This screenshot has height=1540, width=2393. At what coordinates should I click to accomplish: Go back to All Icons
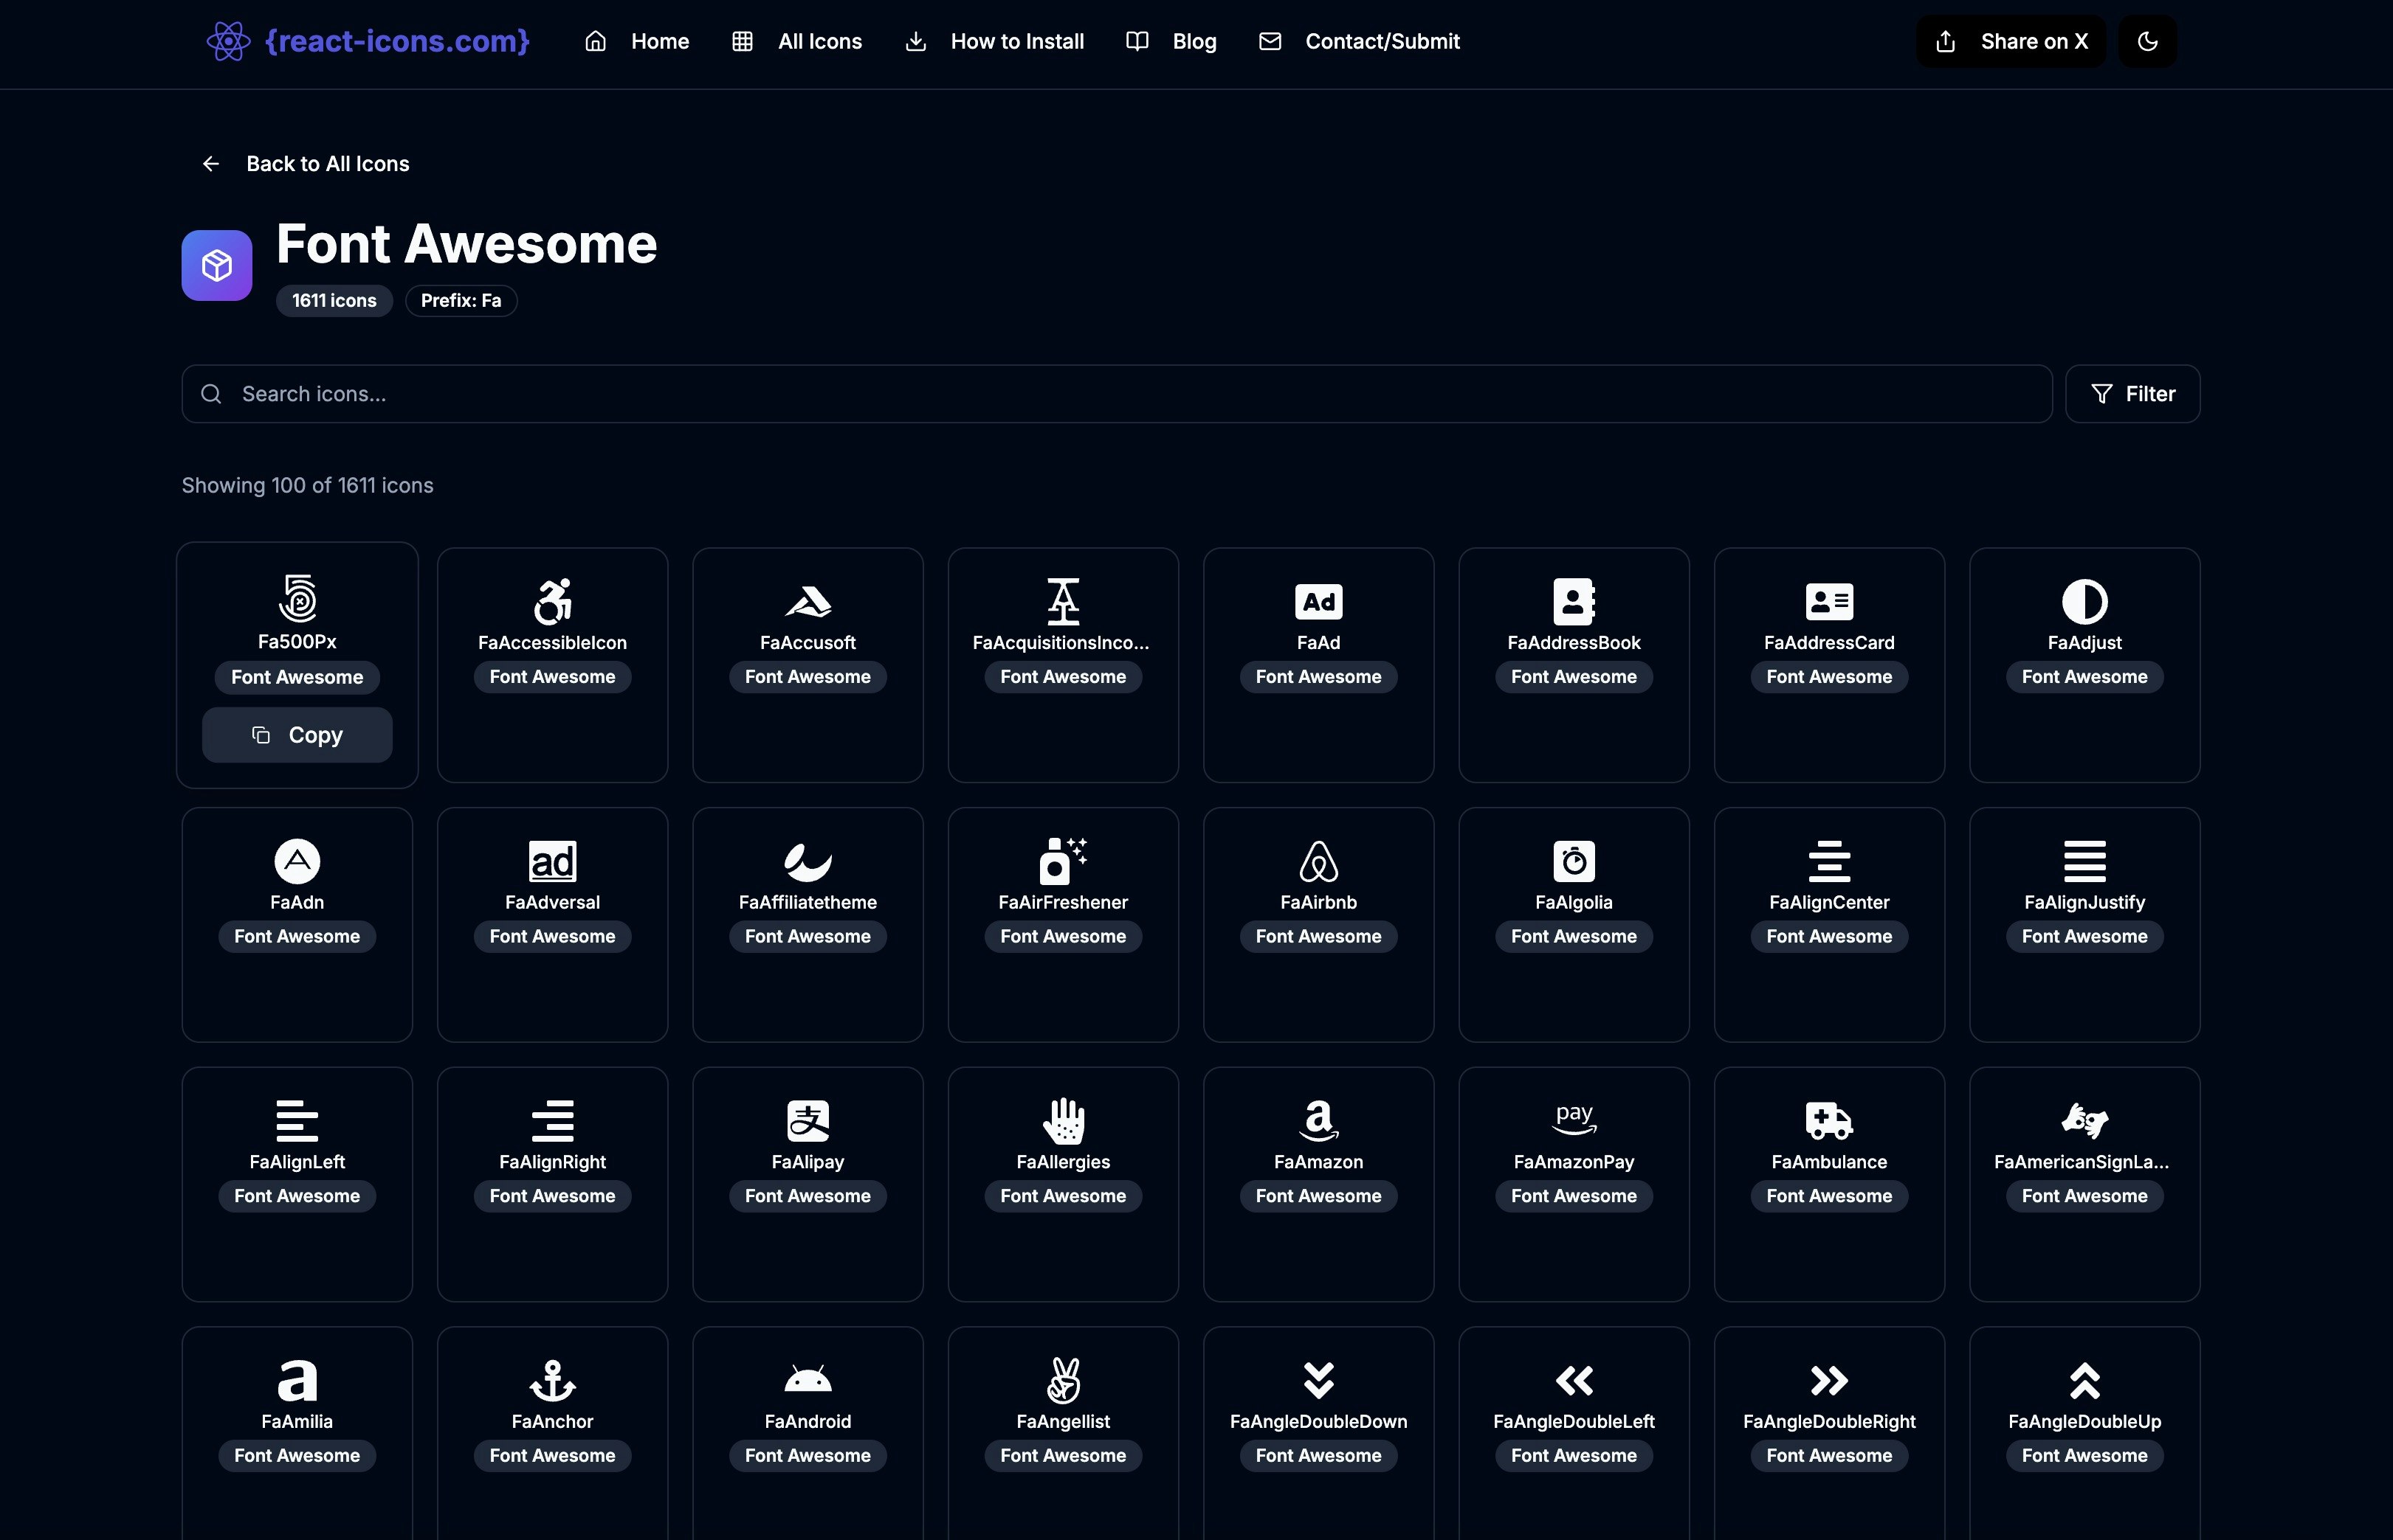(x=306, y=163)
